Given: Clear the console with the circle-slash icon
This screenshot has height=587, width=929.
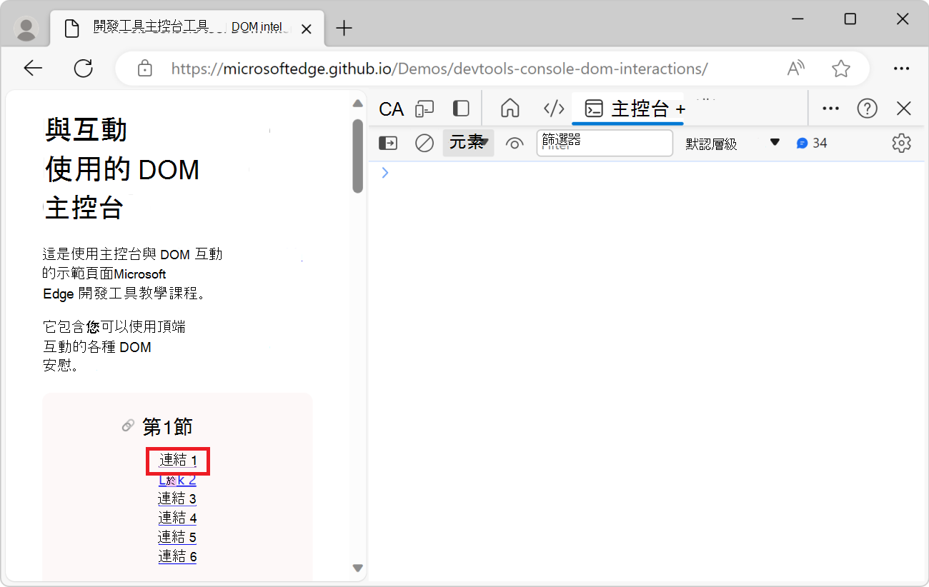Looking at the screenshot, I should 424,144.
